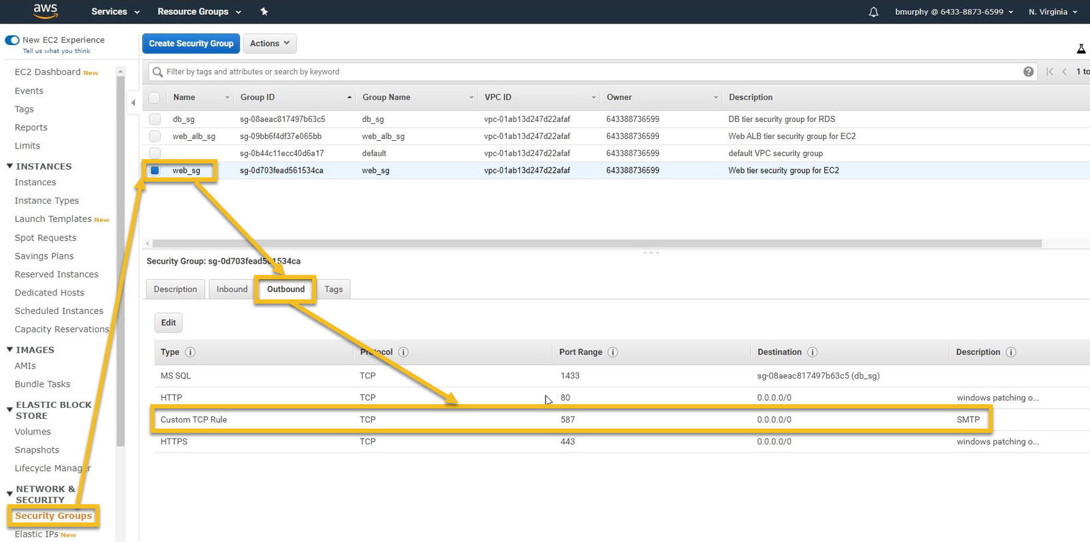This screenshot has height=542, width=1090.
Task: Open the VPC ID column filter arrow
Action: (x=593, y=97)
